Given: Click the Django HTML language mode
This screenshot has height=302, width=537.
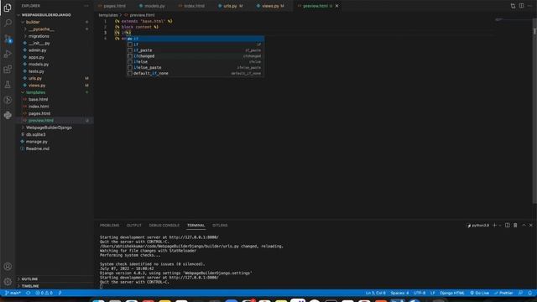Looking at the screenshot, I should click(452, 293).
